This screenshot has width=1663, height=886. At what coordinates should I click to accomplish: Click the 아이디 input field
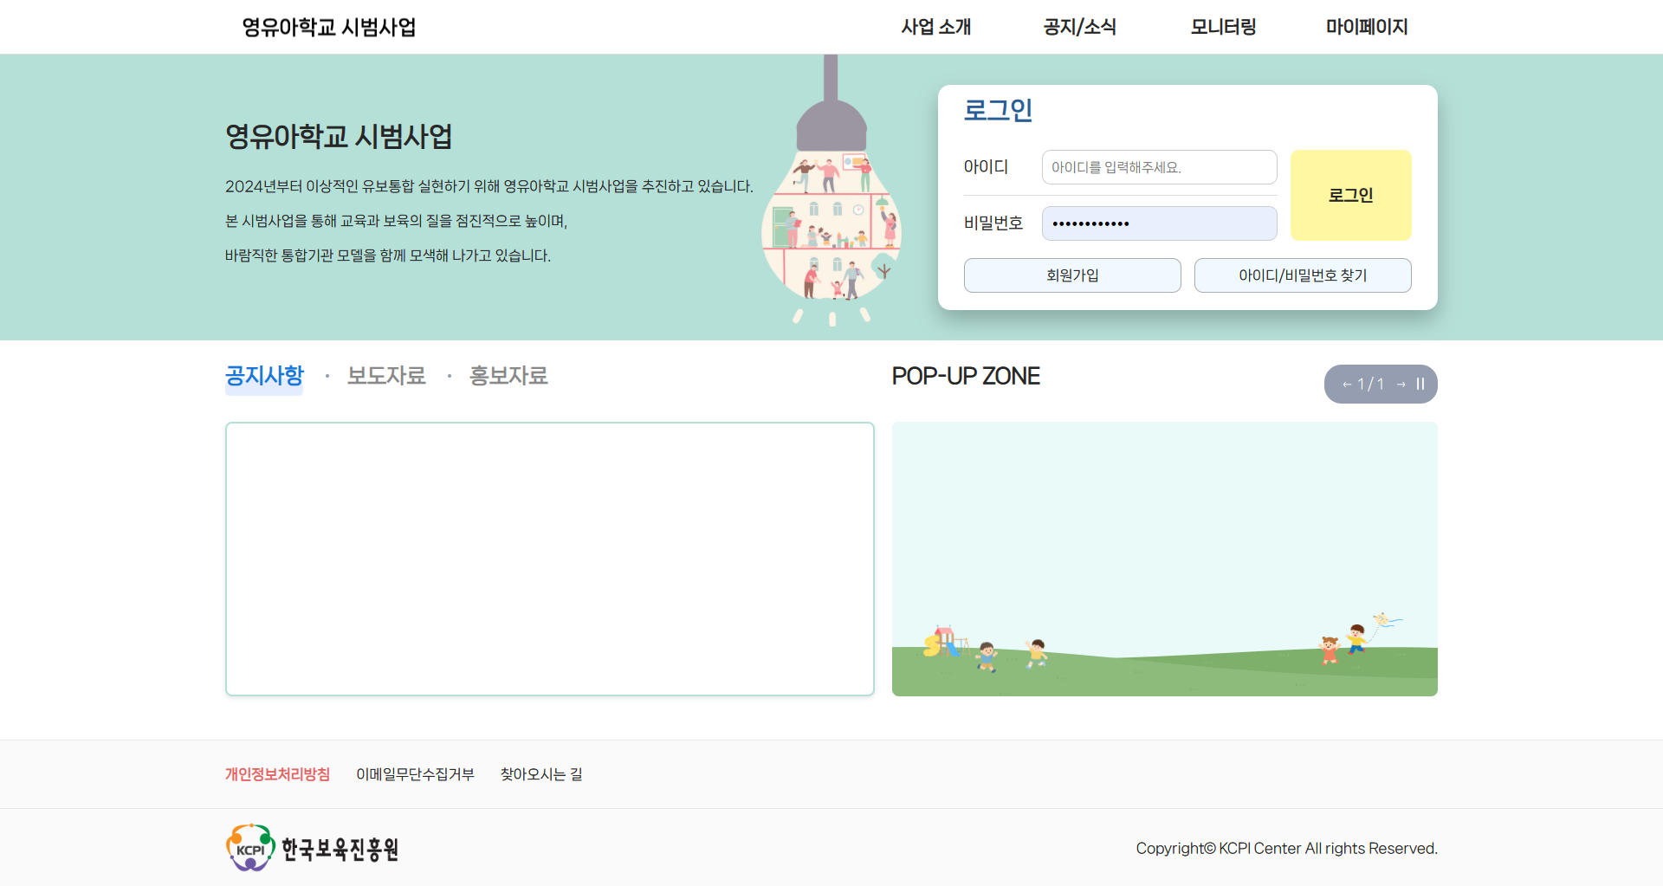click(x=1159, y=167)
